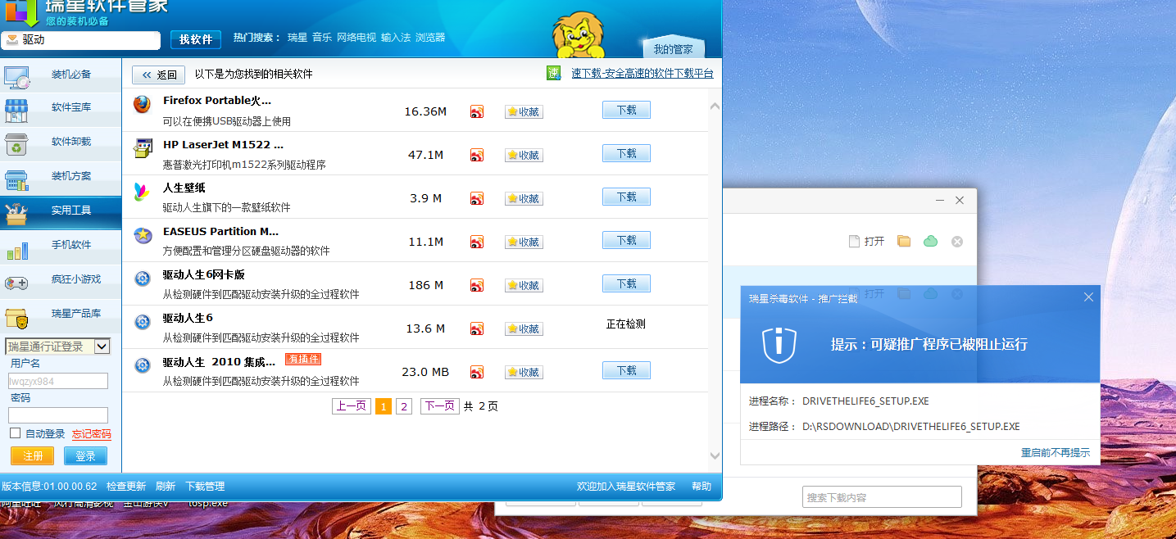
Task: Click the 瑞星 hot search link
Action: click(x=297, y=38)
